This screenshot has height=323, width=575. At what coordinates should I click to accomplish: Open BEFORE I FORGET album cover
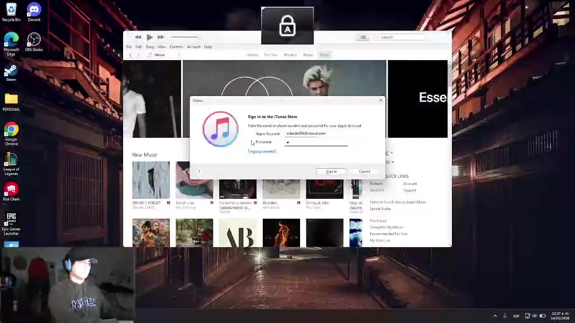click(x=151, y=180)
